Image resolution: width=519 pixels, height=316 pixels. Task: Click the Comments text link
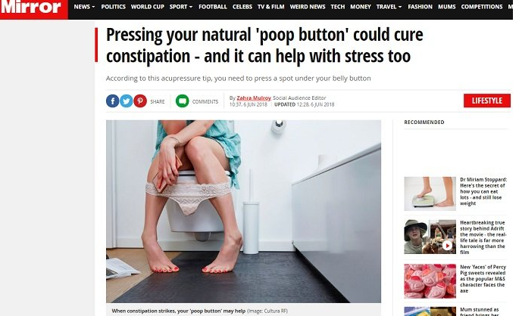[x=205, y=102]
